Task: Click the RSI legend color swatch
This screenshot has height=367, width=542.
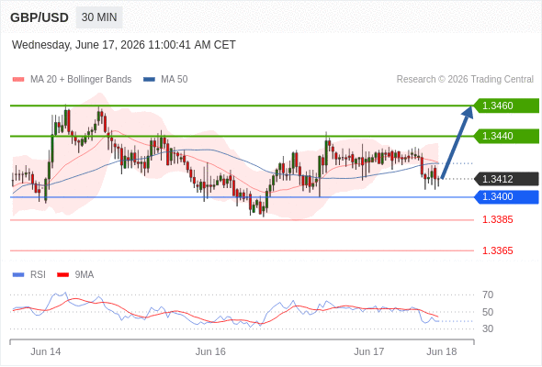Action: coord(18,275)
